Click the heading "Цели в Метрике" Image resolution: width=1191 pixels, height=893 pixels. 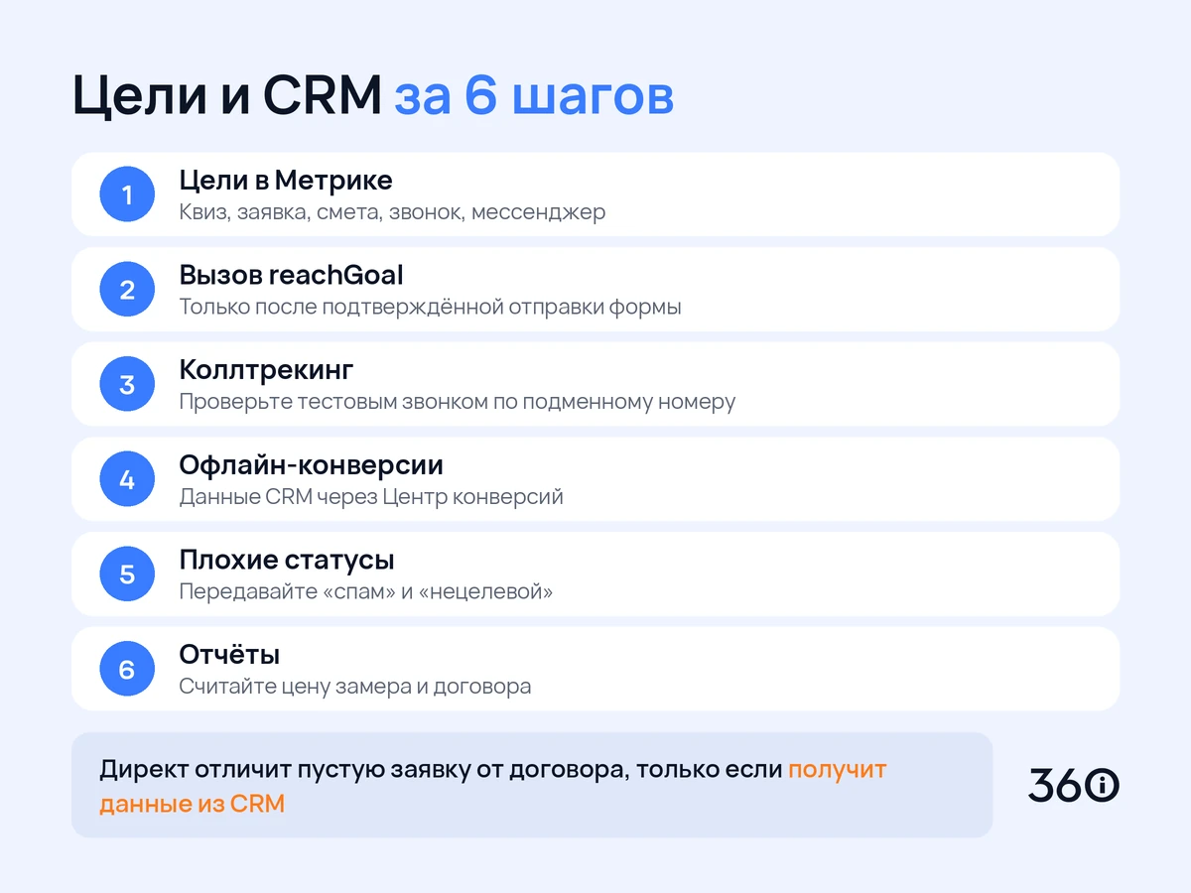(x=286, y=181)
